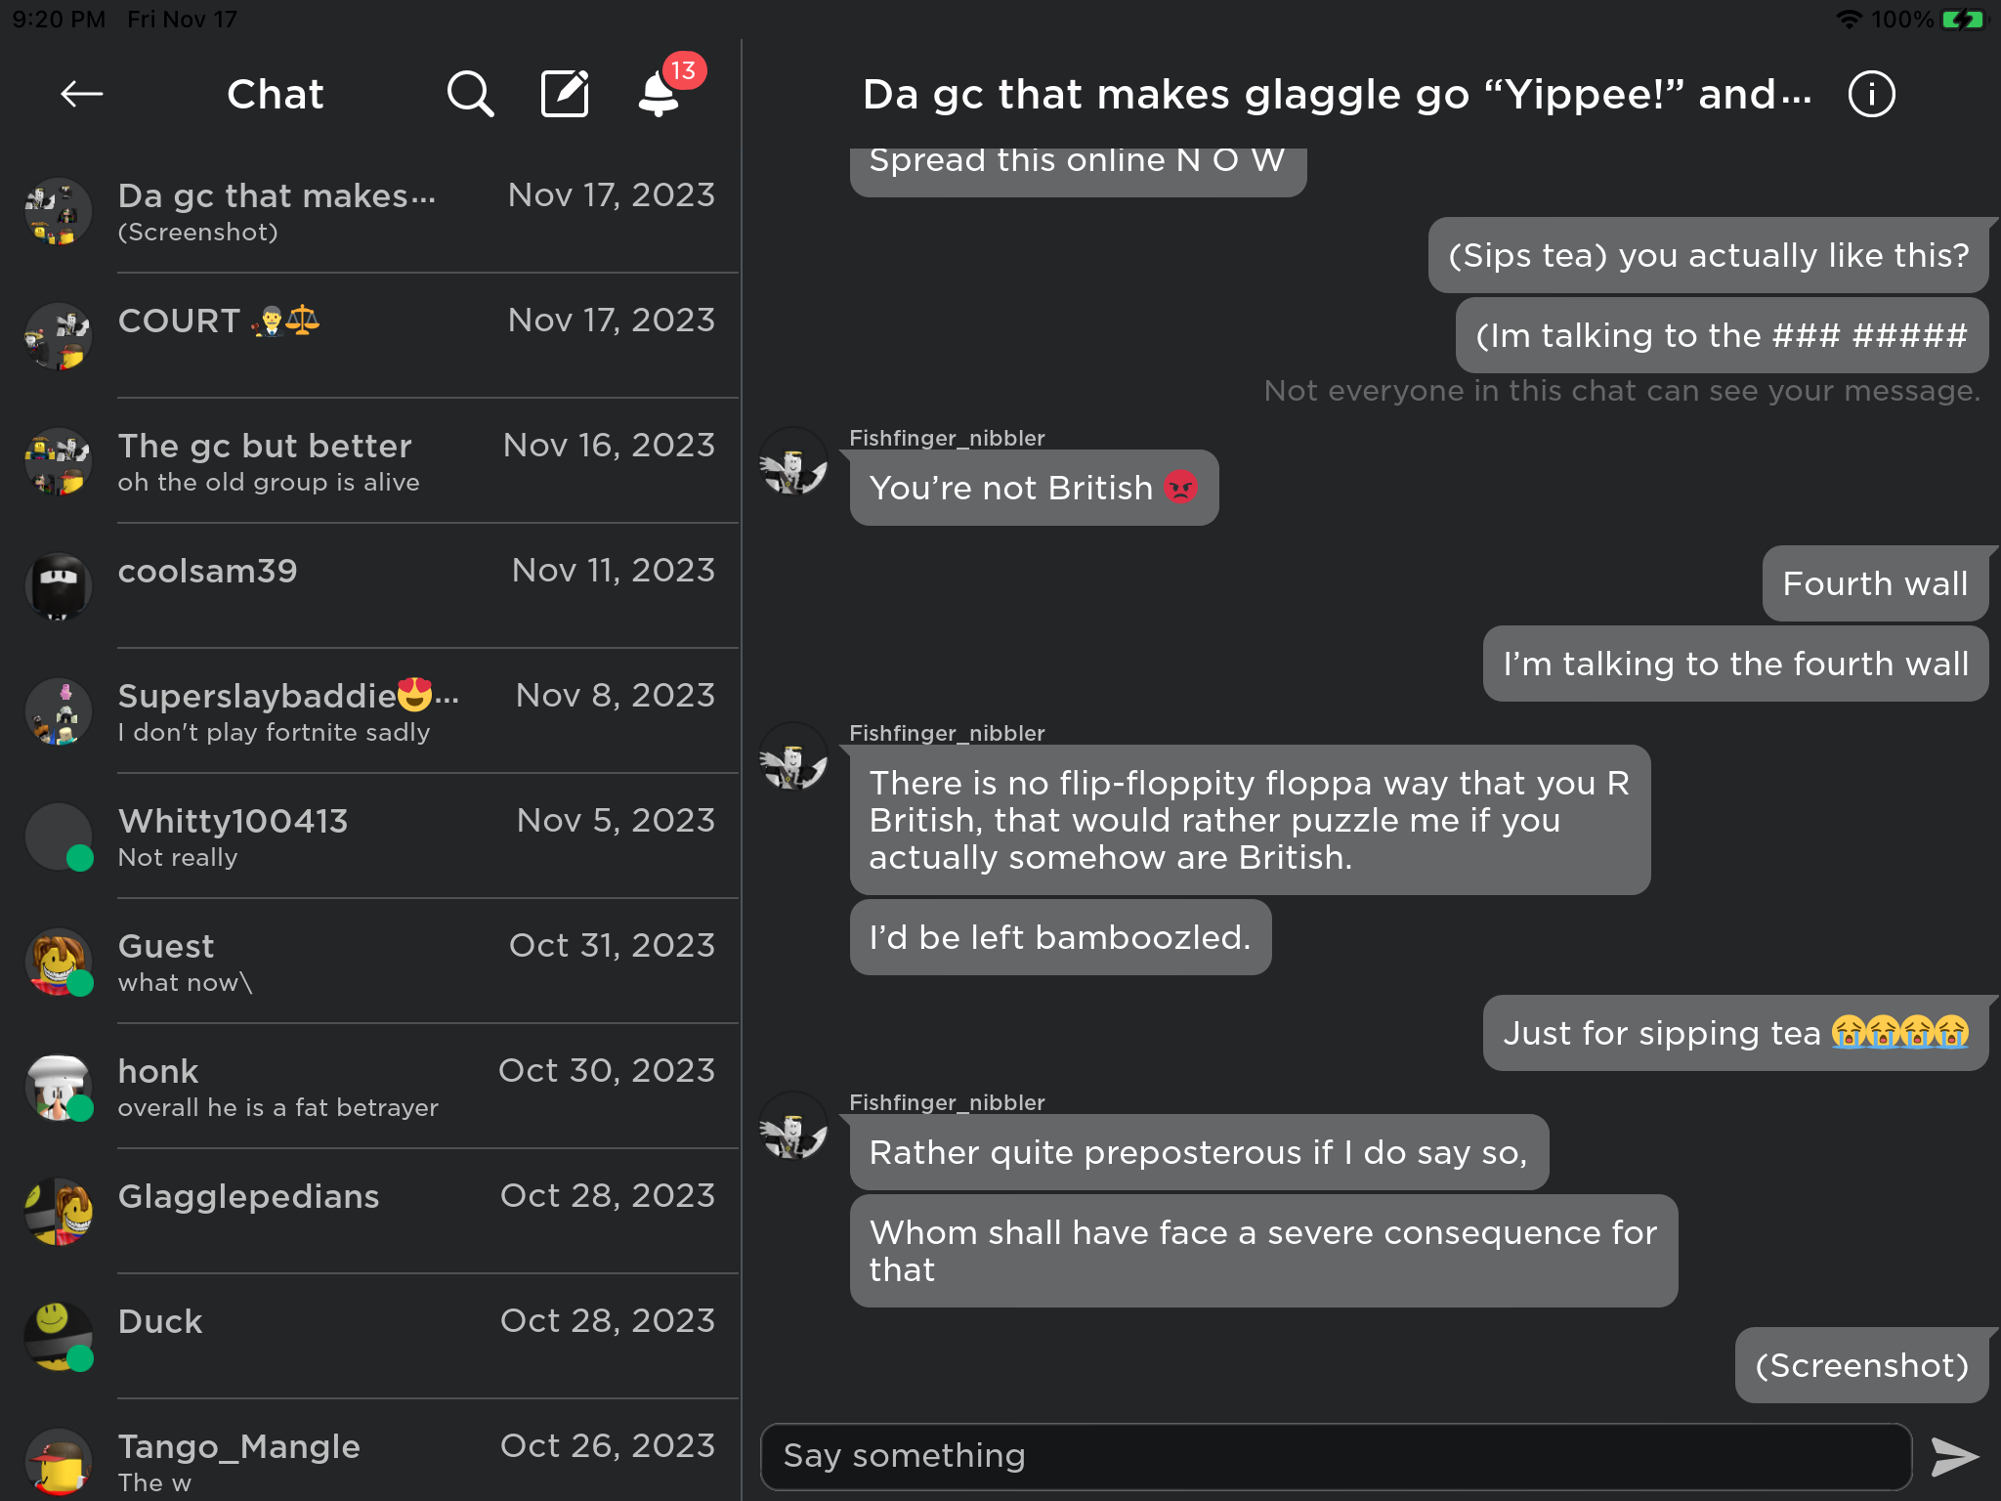Open chat search magnifier icon
The image size is (2001, 1501).
click(470, 94)
